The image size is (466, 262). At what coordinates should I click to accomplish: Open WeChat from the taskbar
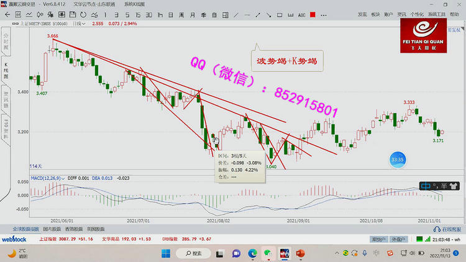point(268,253)
